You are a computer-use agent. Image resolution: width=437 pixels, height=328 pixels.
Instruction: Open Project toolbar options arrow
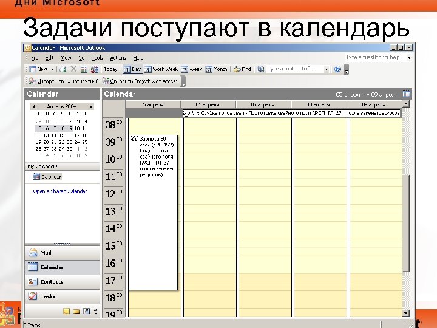coord(183,82)
